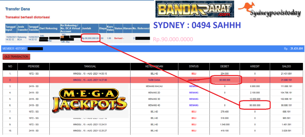Open the Bandarrarat.com logo banner

coord(195,9)
